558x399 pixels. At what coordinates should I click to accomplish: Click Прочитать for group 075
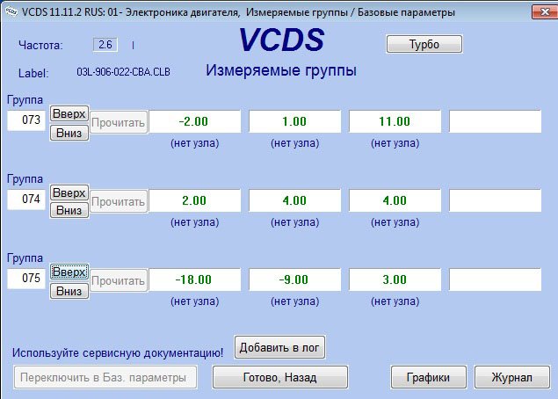point(118,280)
